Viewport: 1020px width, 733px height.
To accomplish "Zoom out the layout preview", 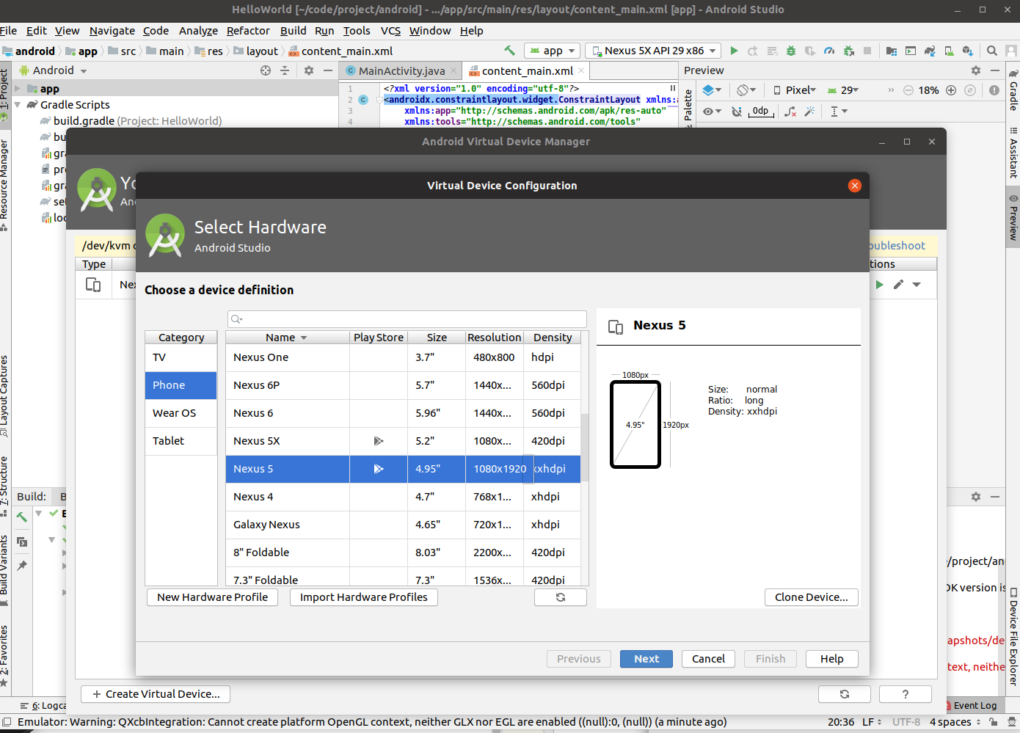I will click(x=908, y=90).
